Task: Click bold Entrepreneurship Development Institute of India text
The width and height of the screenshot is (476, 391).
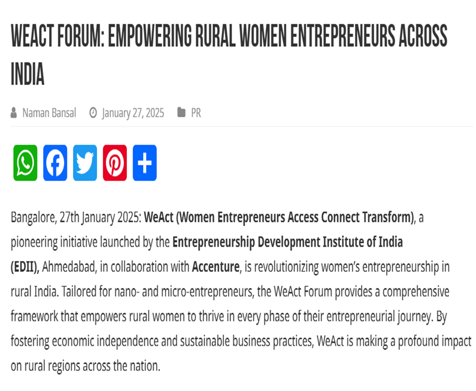Action: [x=287, y=242]
